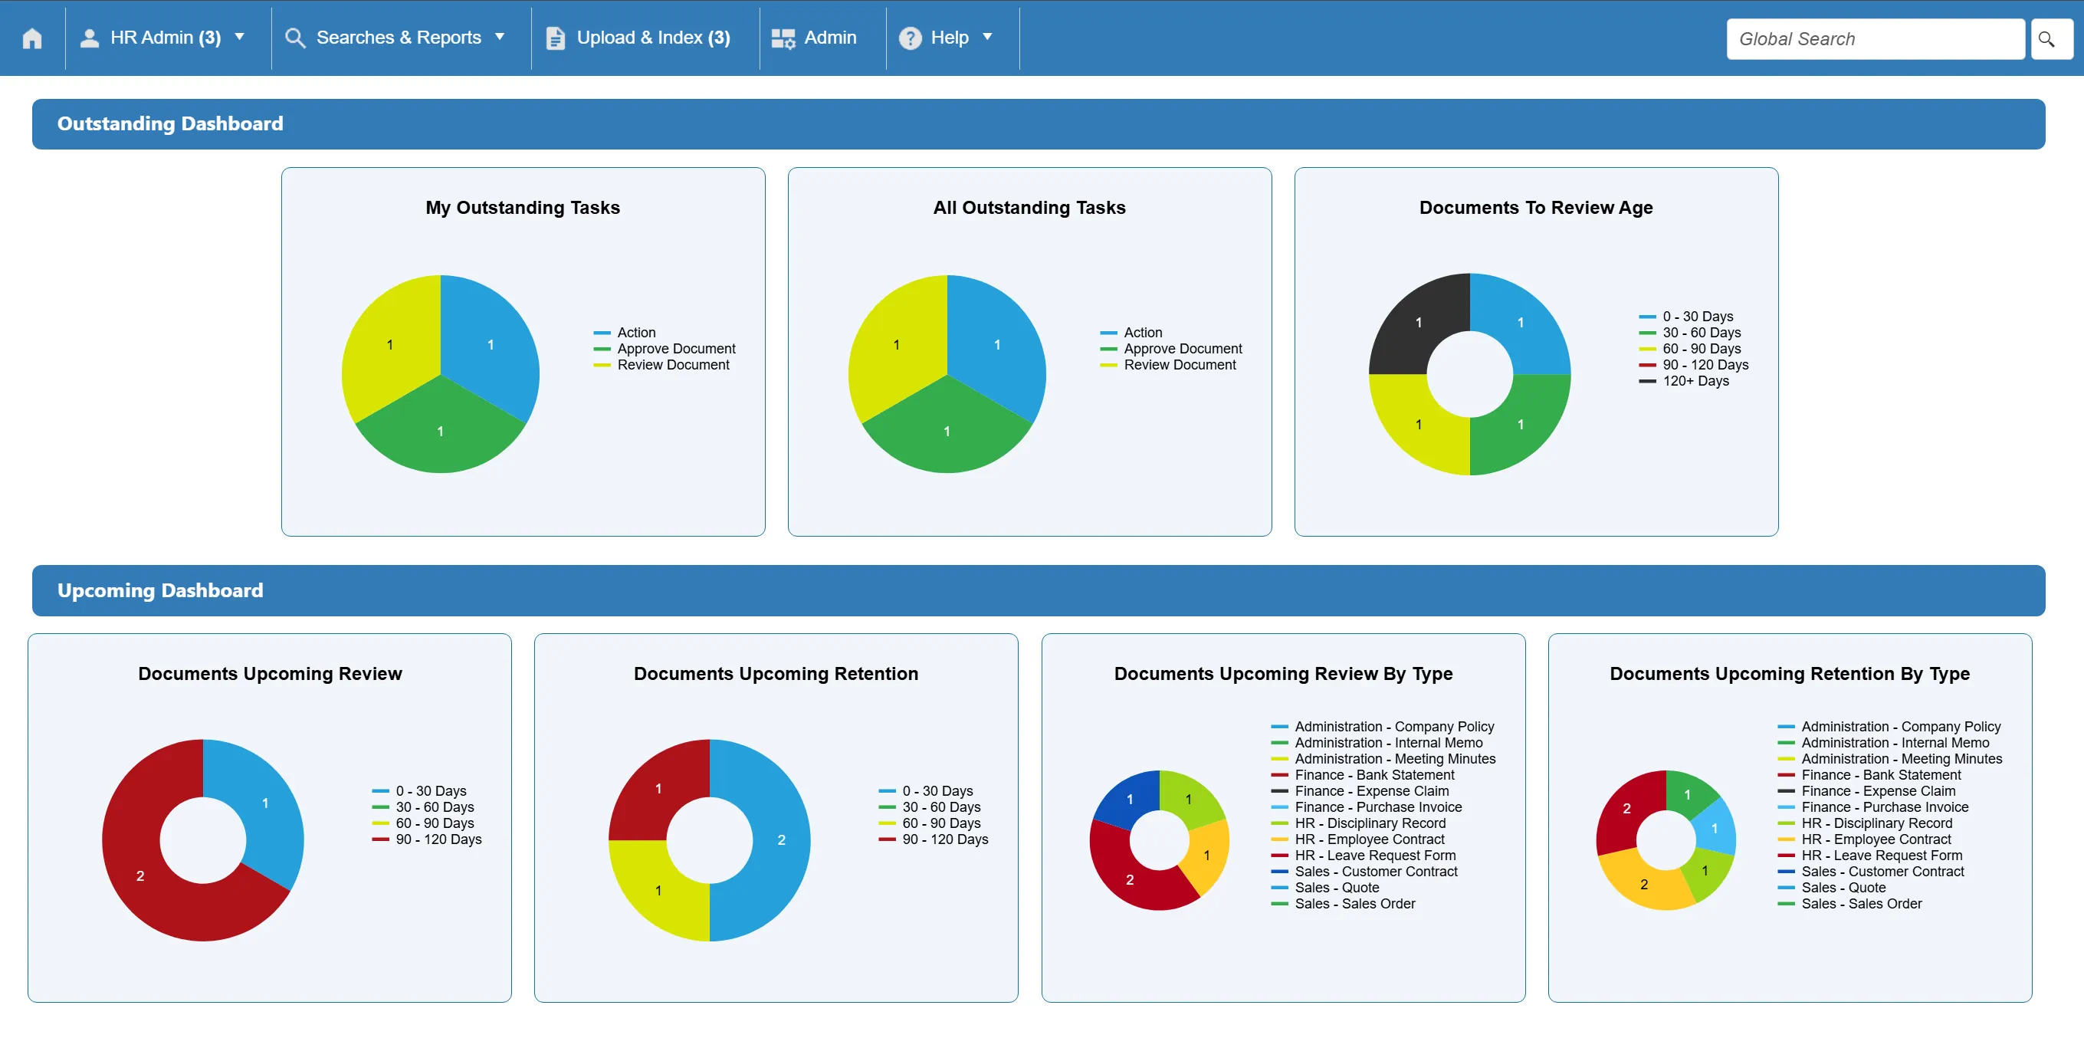Open the Admin menu item
Viewport: 2084px width, 1038px height.
(830, 38)
